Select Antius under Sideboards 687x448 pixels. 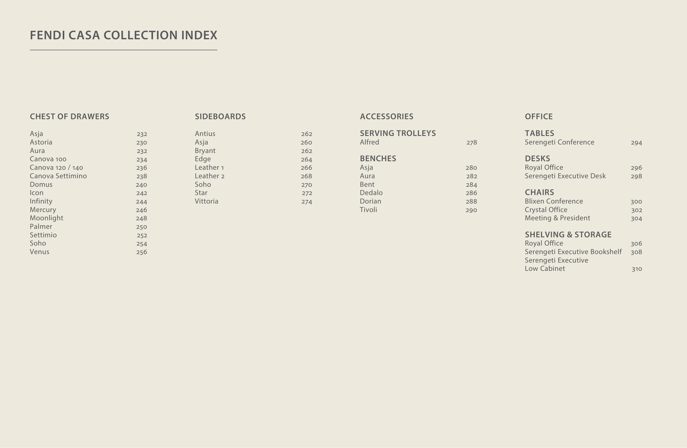205,134
